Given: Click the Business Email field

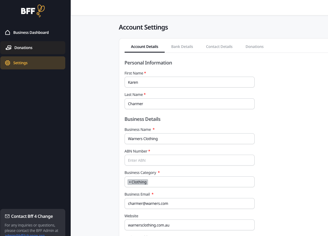Looking at the screenshot, I should coord(189,203).
